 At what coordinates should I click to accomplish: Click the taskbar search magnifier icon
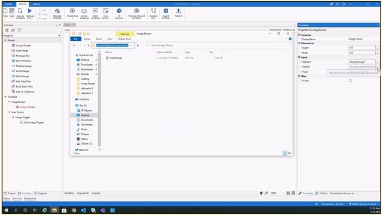16,210
